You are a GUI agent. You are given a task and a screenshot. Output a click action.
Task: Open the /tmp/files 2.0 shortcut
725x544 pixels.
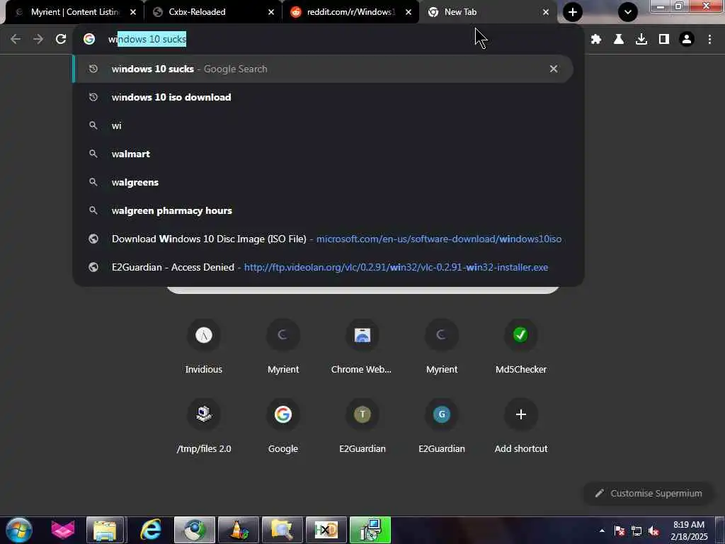pyautogui.click(x=203, y=426)
